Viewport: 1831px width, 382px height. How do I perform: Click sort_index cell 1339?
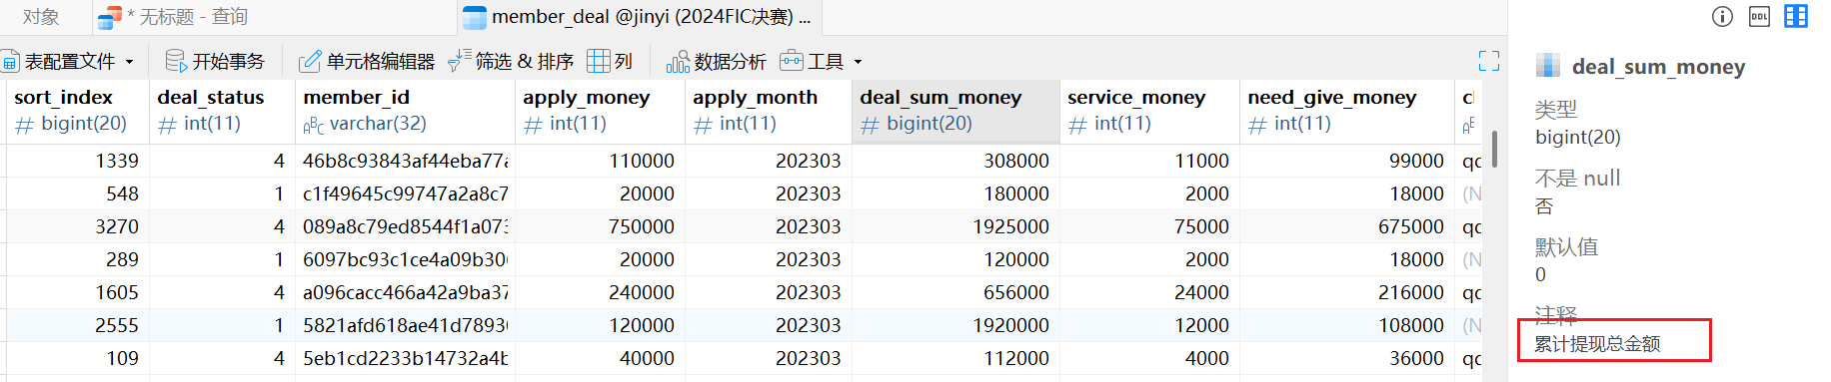[78, 161]
